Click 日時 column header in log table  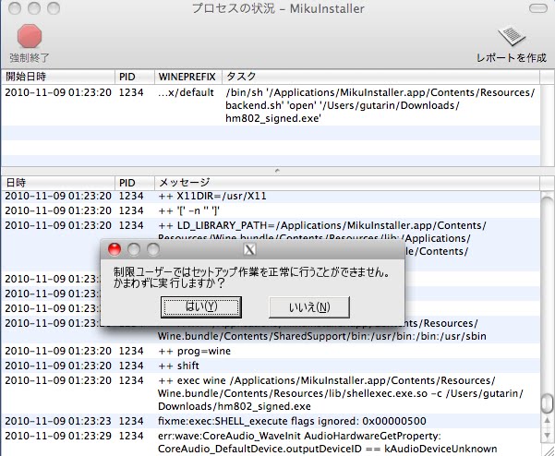pyautogui.click(x=58, y=183)
